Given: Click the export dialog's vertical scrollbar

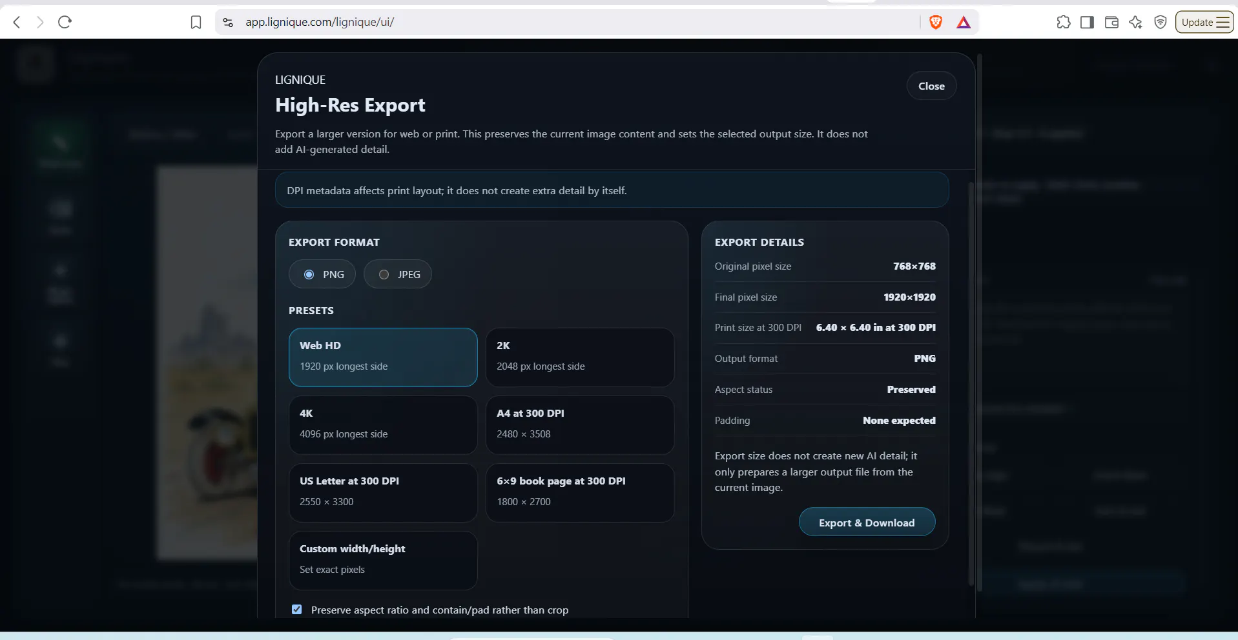Looking at the screenshot, I should pyautogui.click(x=971, y=384).
